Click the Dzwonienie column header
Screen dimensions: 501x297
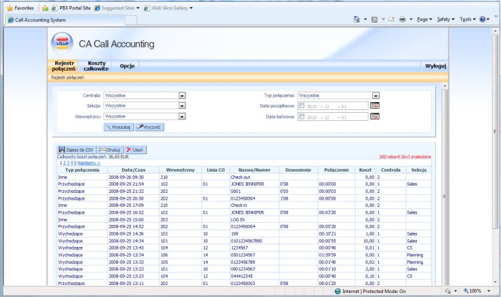(x=298, y=170)
